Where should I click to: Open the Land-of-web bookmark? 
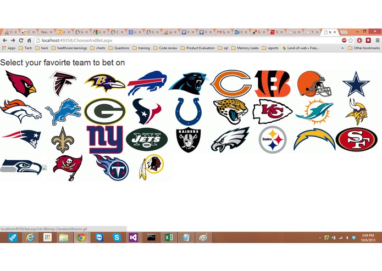[x=300, y=48]
